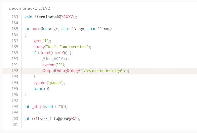Image resolution: width=197 pixels, height=133 pixels.
Task: Click line number 185 in gutter
Action: coord(15,29)
